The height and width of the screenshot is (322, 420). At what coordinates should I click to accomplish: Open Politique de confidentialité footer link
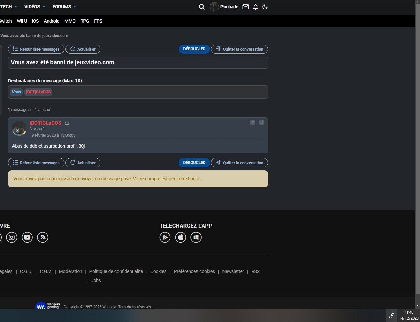116,271
